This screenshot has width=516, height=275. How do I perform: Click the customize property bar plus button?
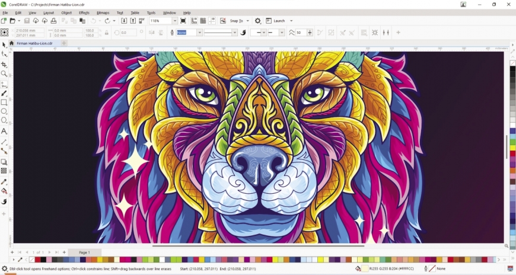click(398, 32)
